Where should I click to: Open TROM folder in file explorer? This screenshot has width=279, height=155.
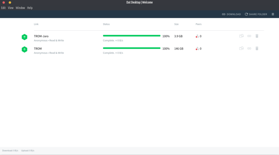241,49
